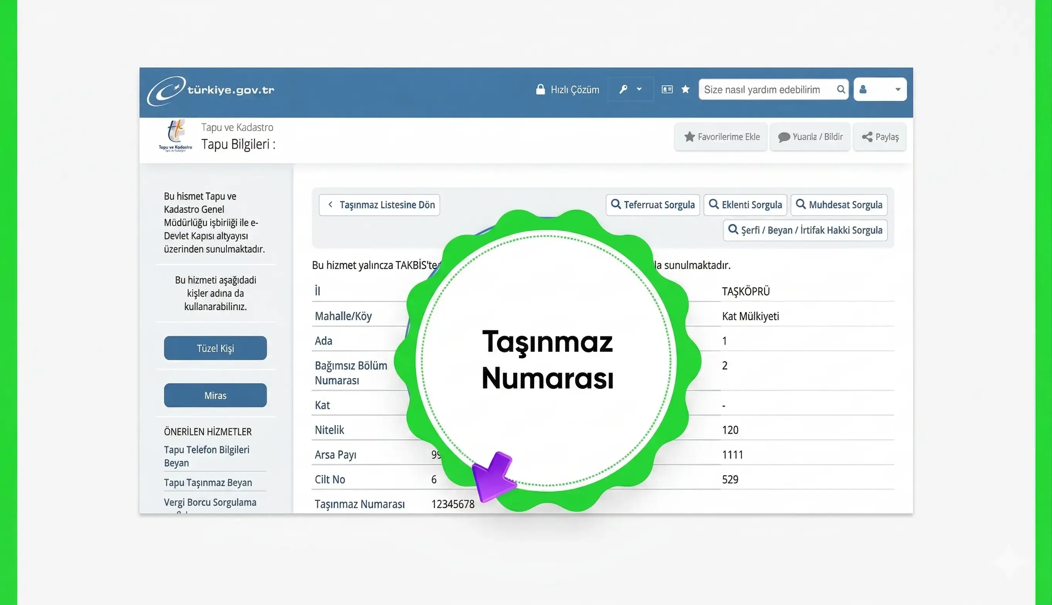Click the lock icon beside Hızlı Çözüm

(x=540, y=90)
